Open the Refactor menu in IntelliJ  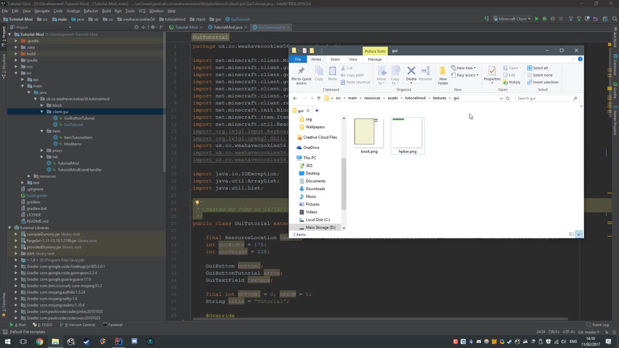coord(90,11)
